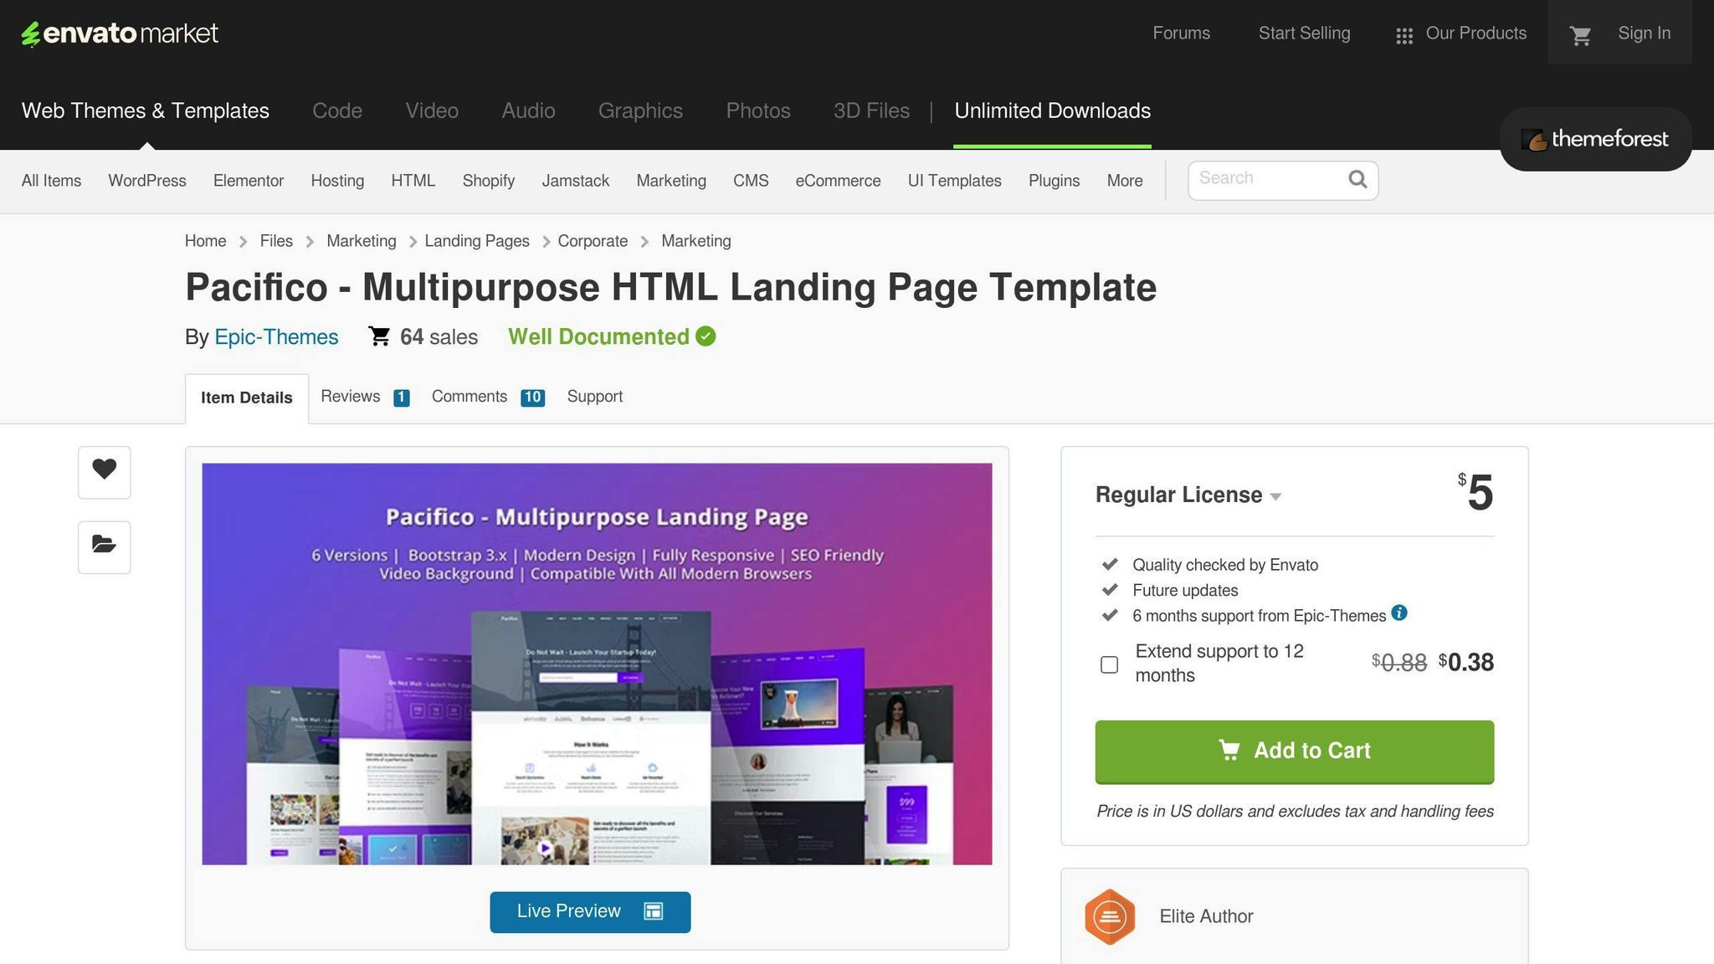Image resolution: width=1714 pixels, height=964 pixels.
Task: Click Sign In
Action: 1644,33
